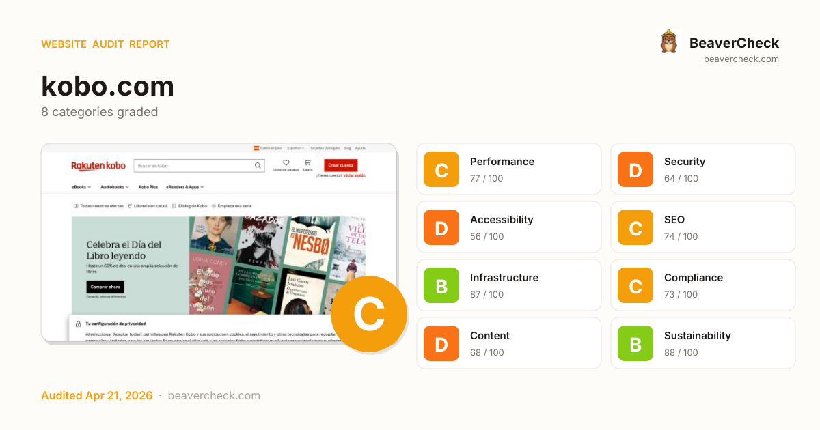Click the red Crear cuenta button

click(341, 165)
